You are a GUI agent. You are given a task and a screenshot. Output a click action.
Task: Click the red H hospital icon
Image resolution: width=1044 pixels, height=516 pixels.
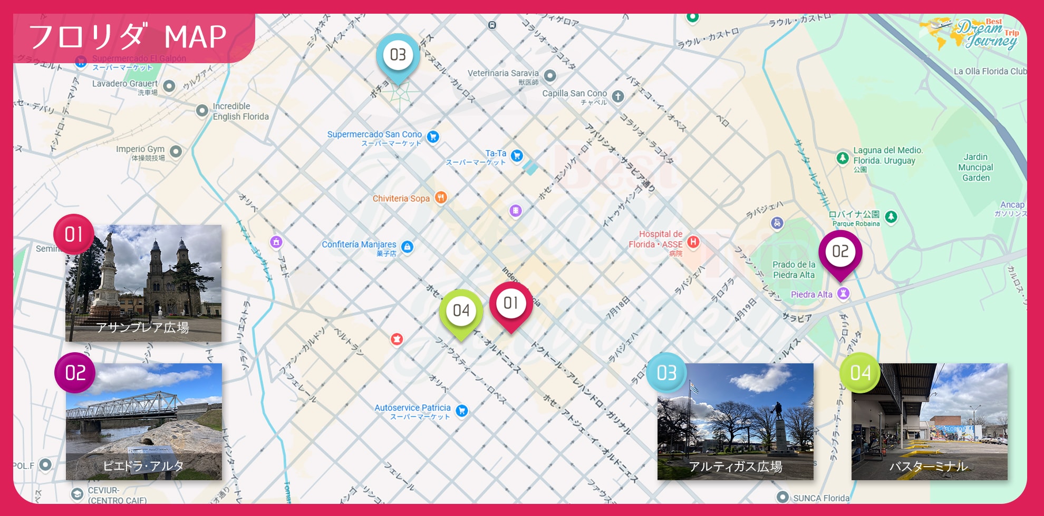(x=693, y=242)
